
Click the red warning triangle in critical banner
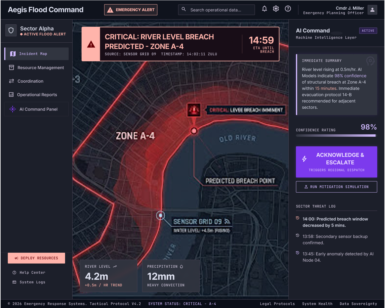(x=91, y=44)
